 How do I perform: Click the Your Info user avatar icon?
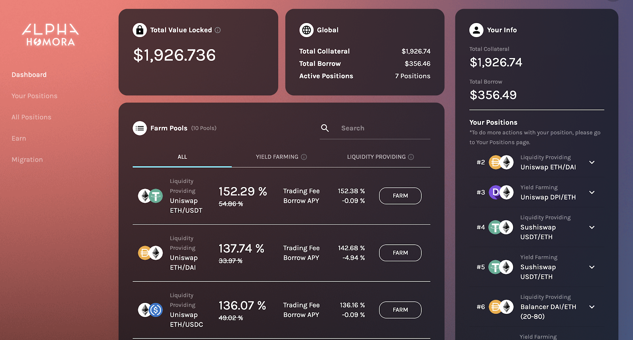476,30
